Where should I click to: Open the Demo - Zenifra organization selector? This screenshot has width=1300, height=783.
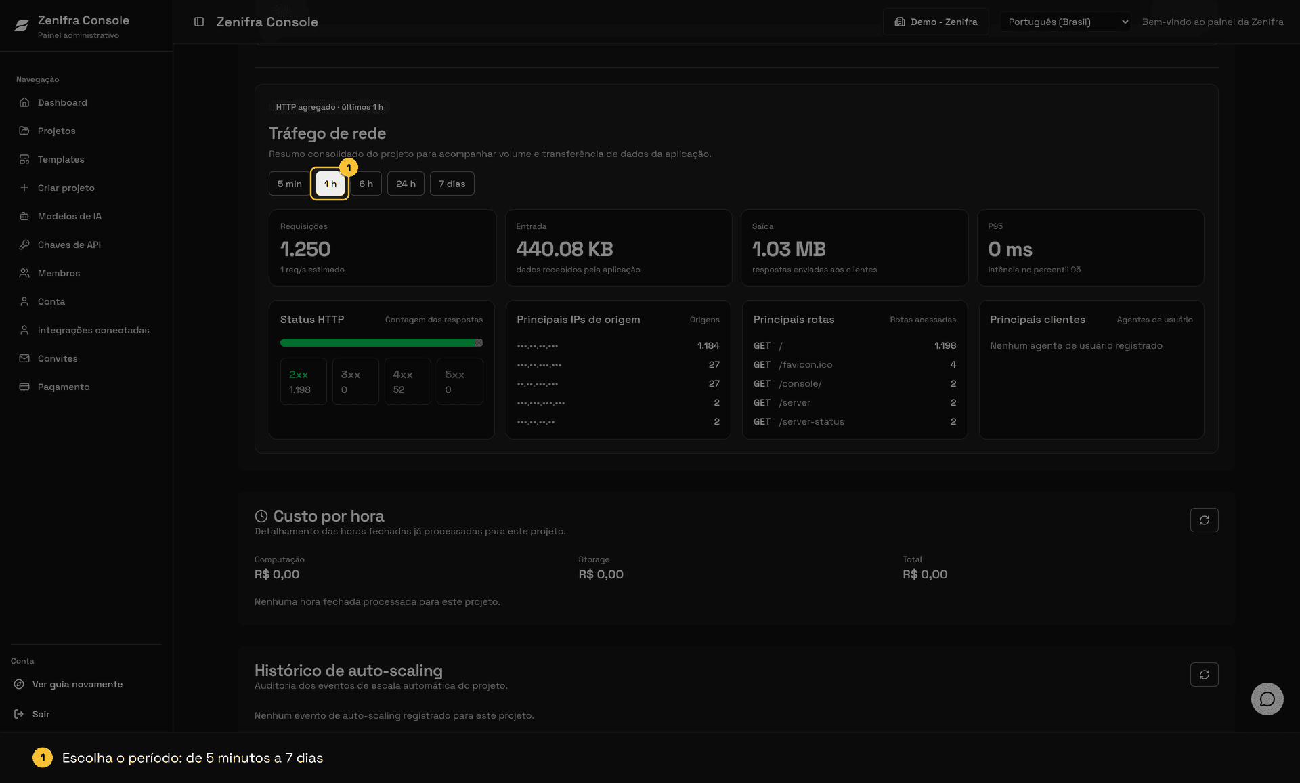[936, 22]
